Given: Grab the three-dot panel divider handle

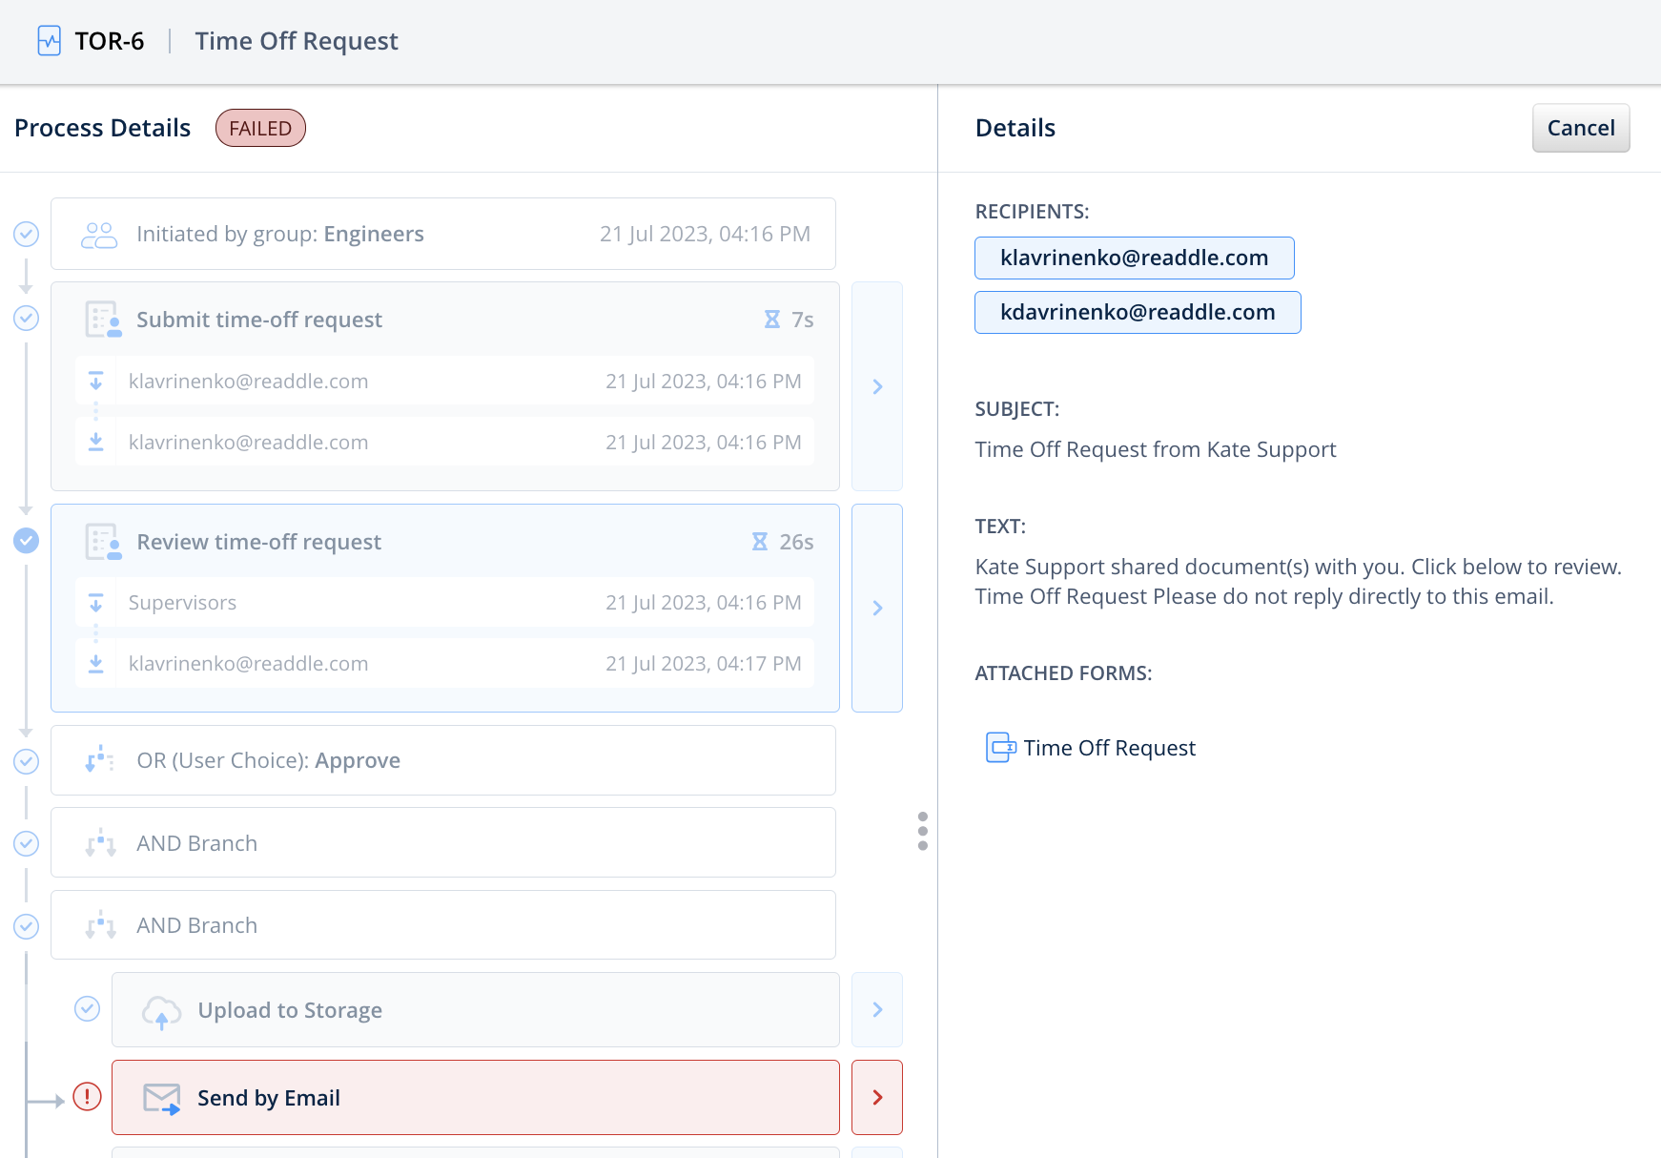Looking at the screenshot, I should tap(922, 831).
